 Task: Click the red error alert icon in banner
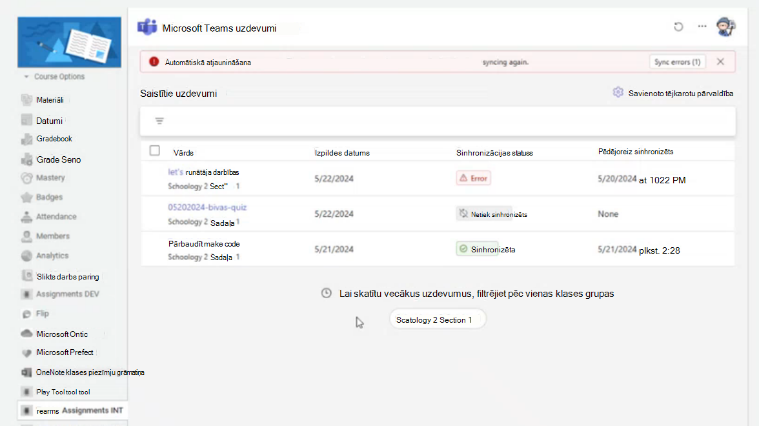[154, 62]
